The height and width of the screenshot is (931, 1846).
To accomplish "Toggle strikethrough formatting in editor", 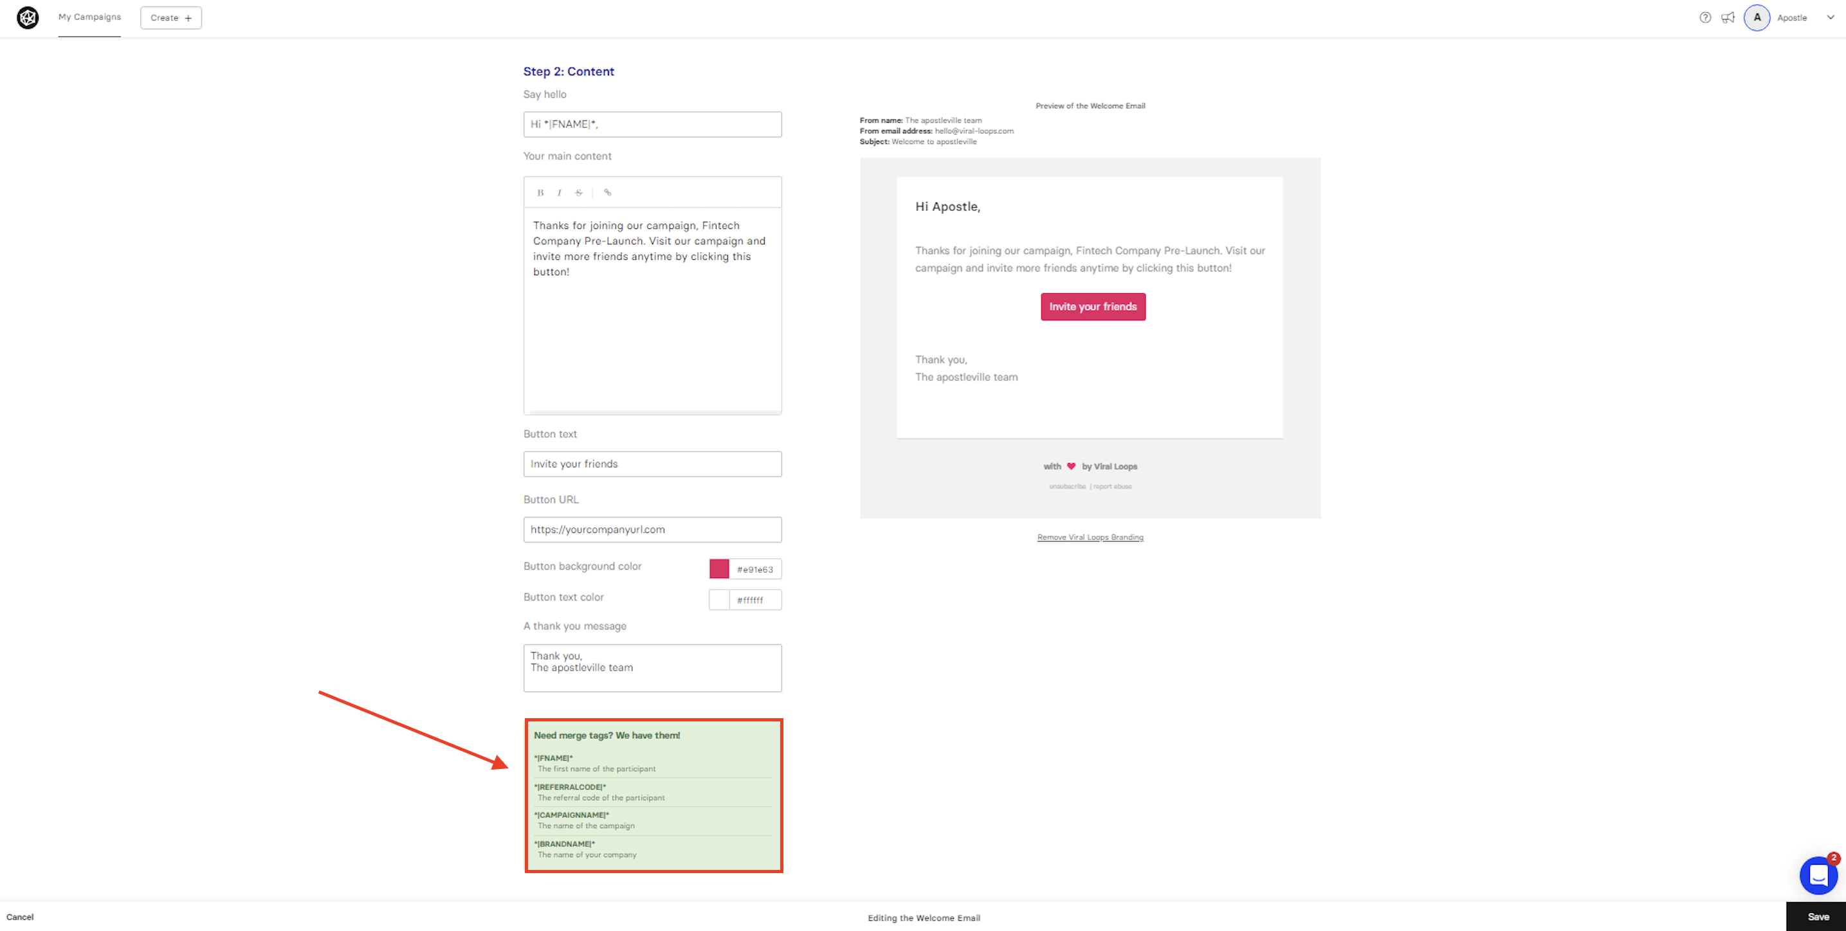I will click(578, 193).
